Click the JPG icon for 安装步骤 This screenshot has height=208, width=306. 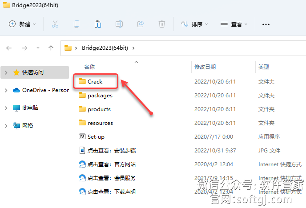[82, 150]
